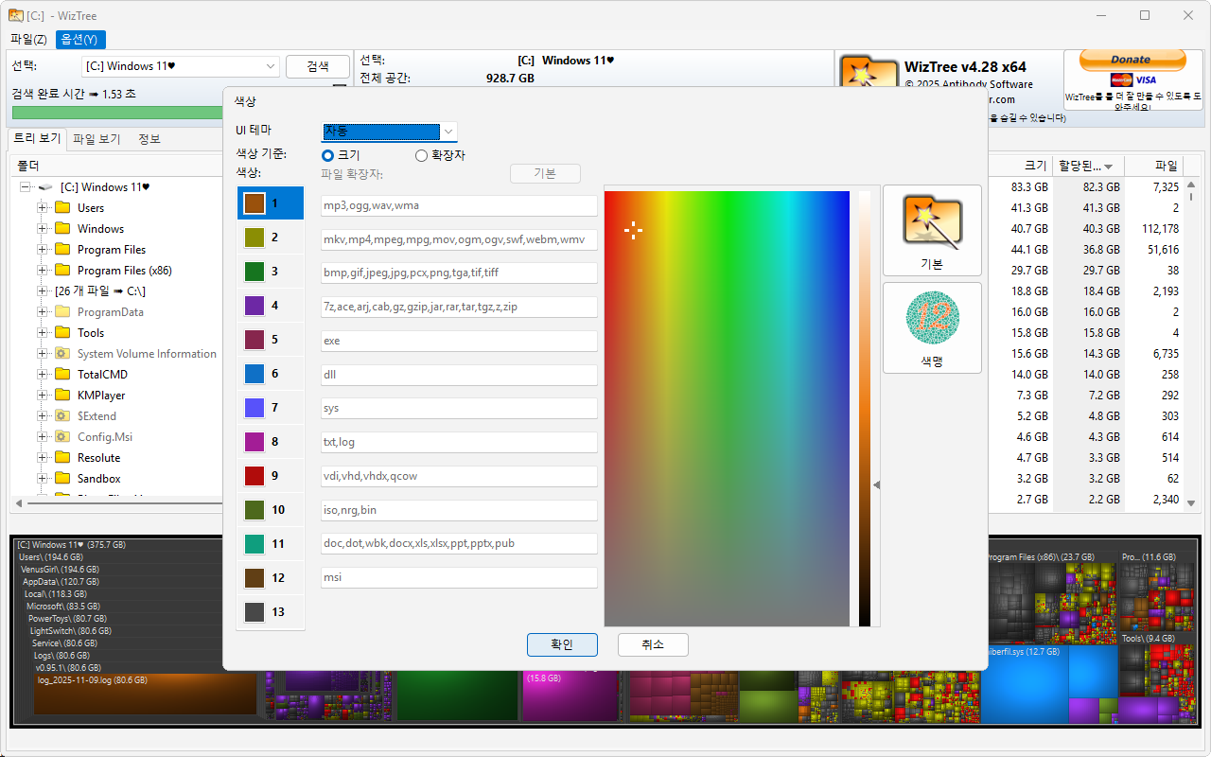Select the 확장자 radio button
Screen dimensions: 1211x757
point(422,155)
